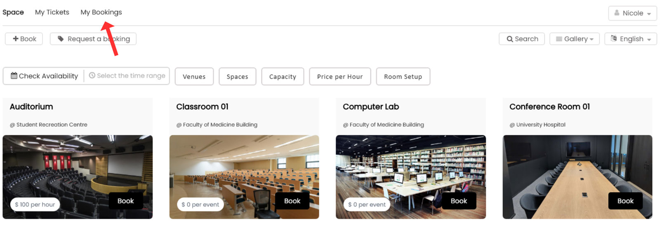Open the Venues filter

coord(194,76)
